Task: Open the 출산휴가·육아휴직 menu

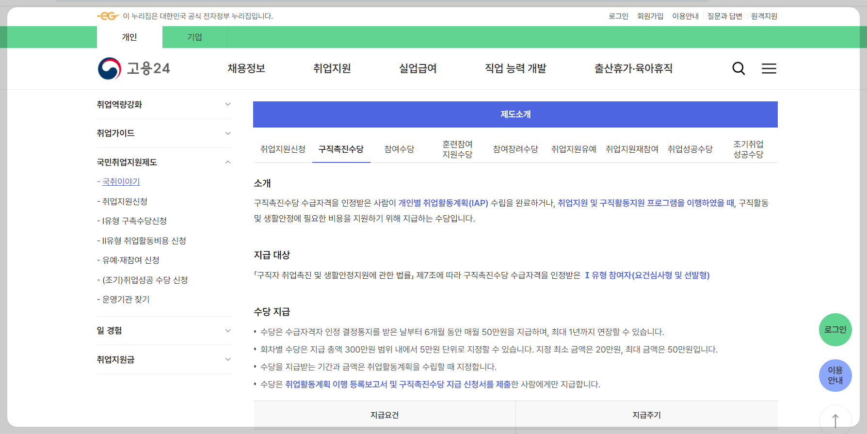Action: pyautogui.click(x=633, y=68)
